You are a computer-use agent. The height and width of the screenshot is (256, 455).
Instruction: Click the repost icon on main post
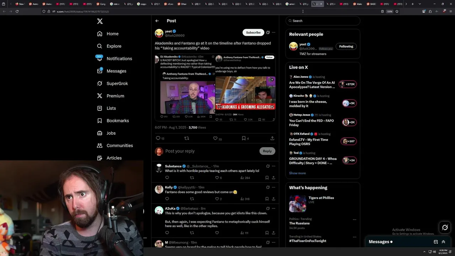point(187,138)
